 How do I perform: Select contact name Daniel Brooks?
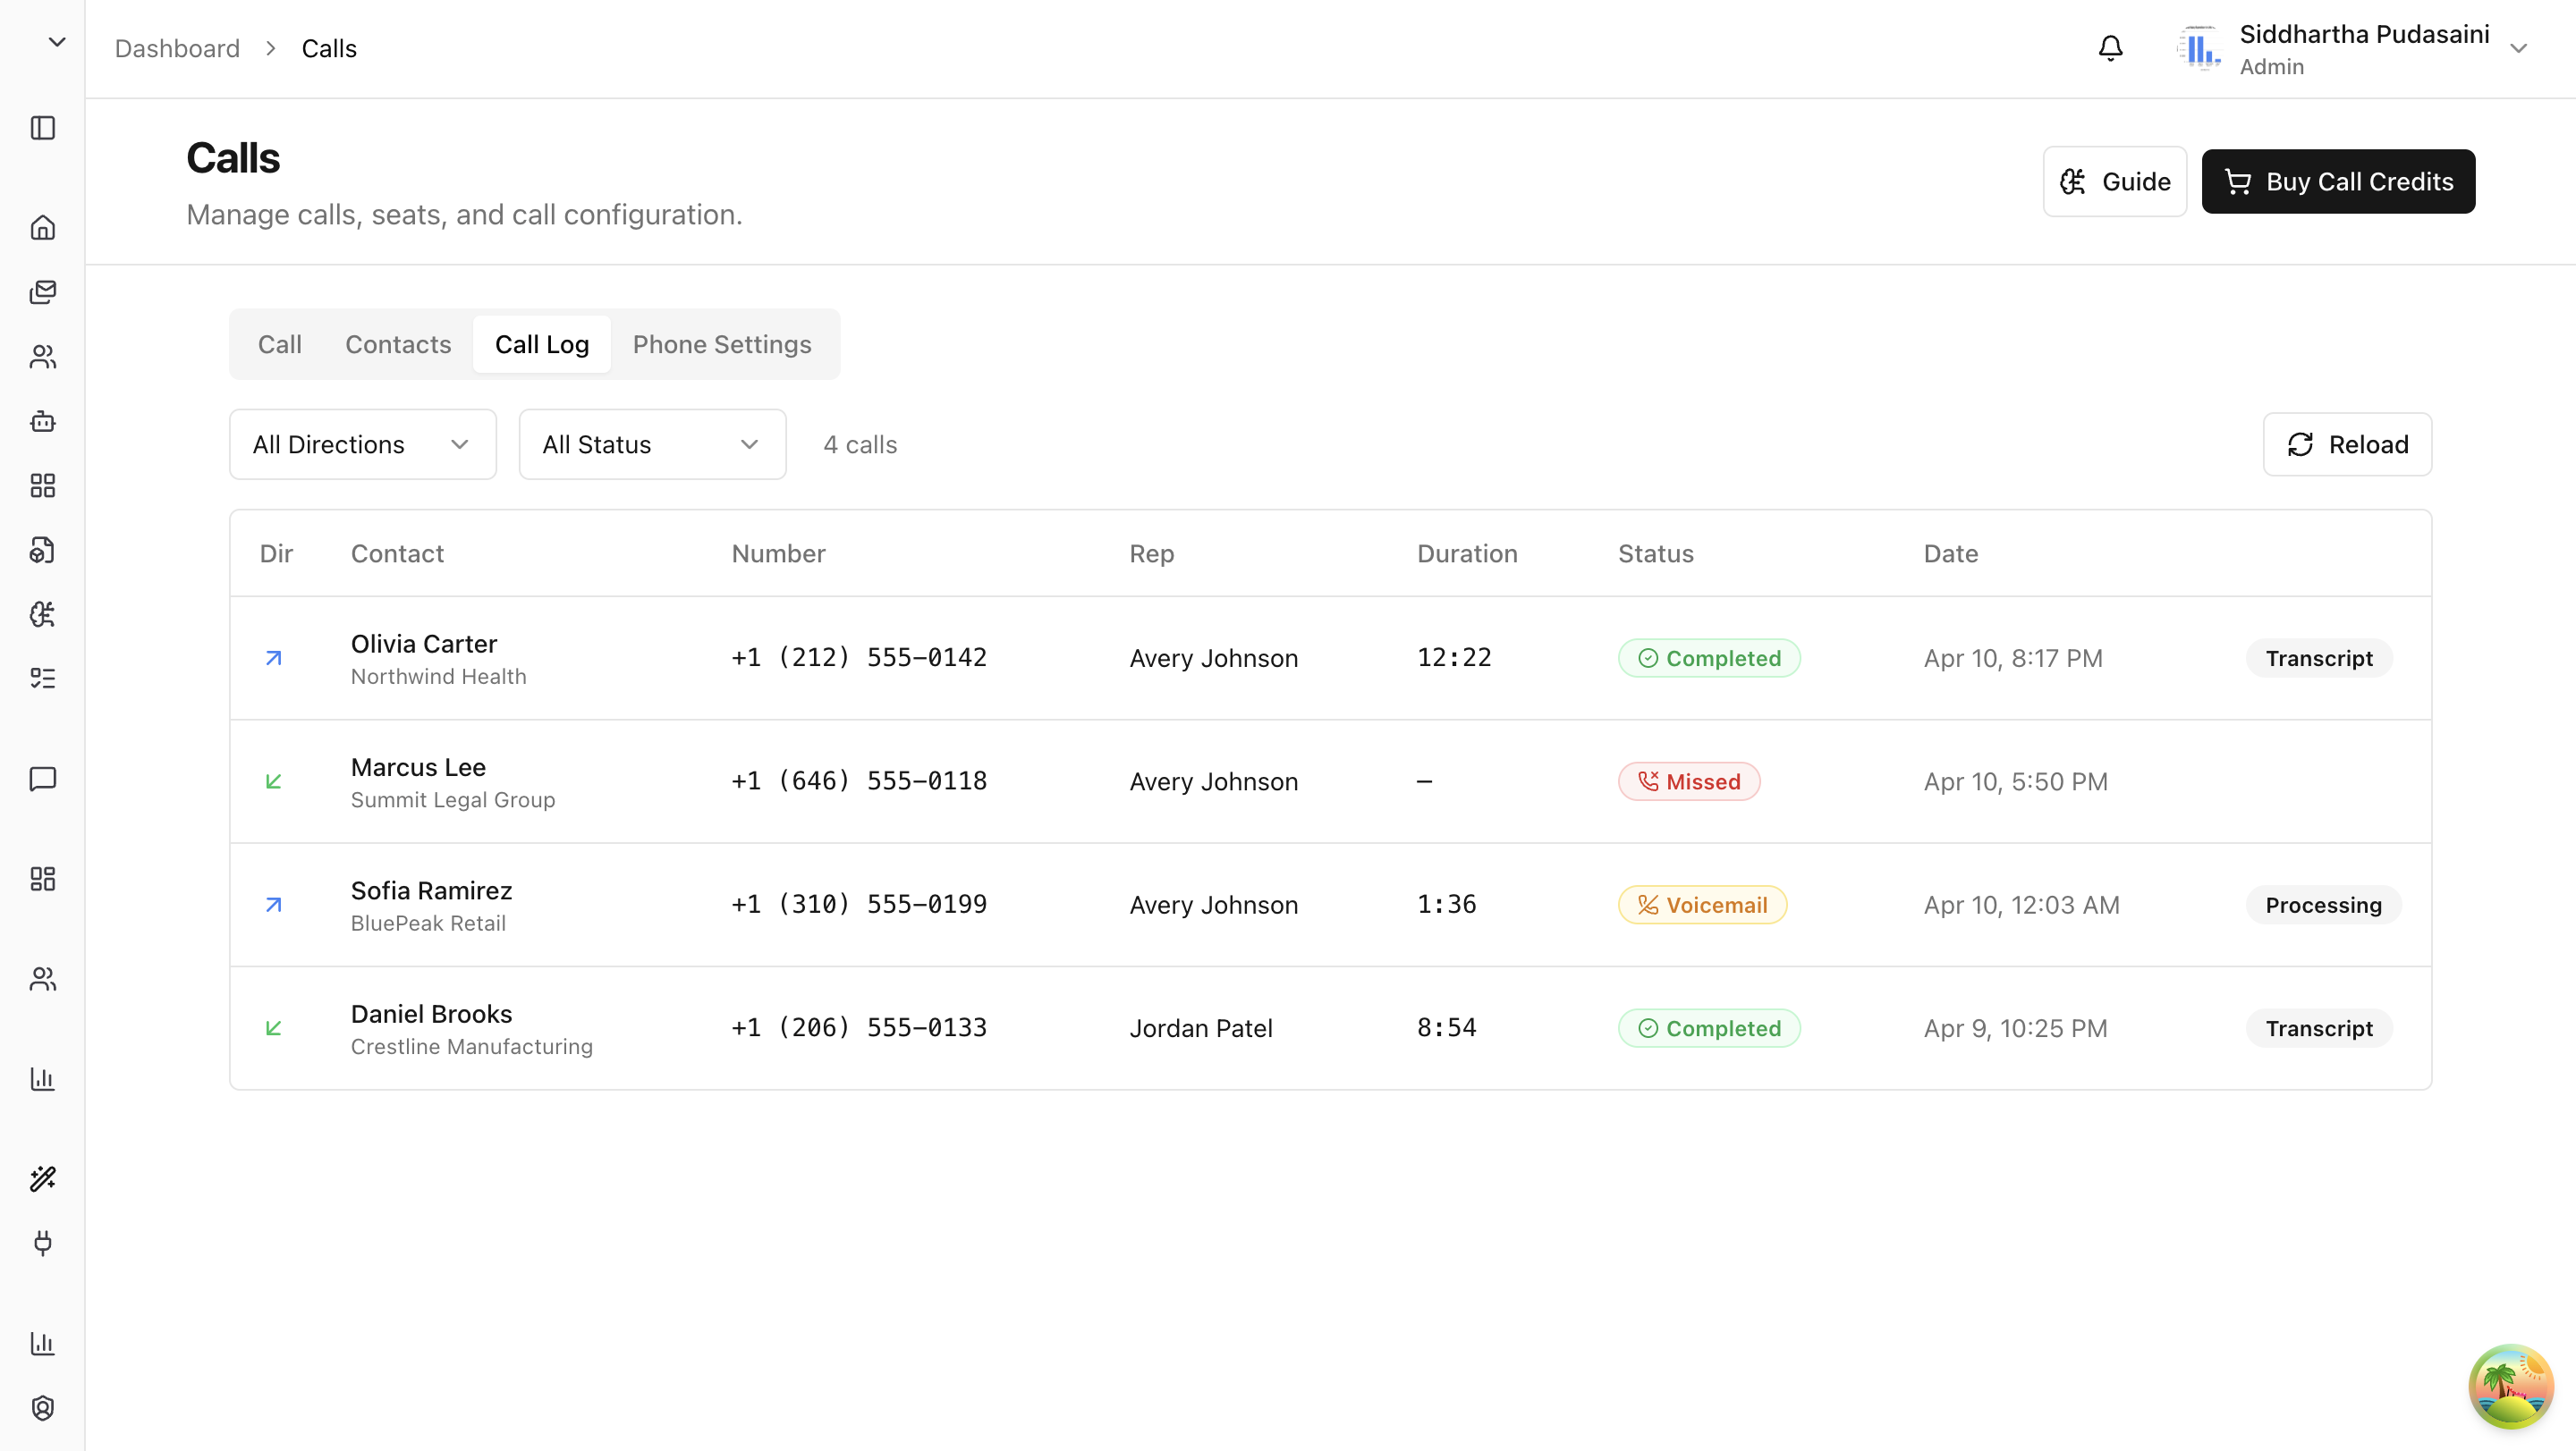(431, 1015)
